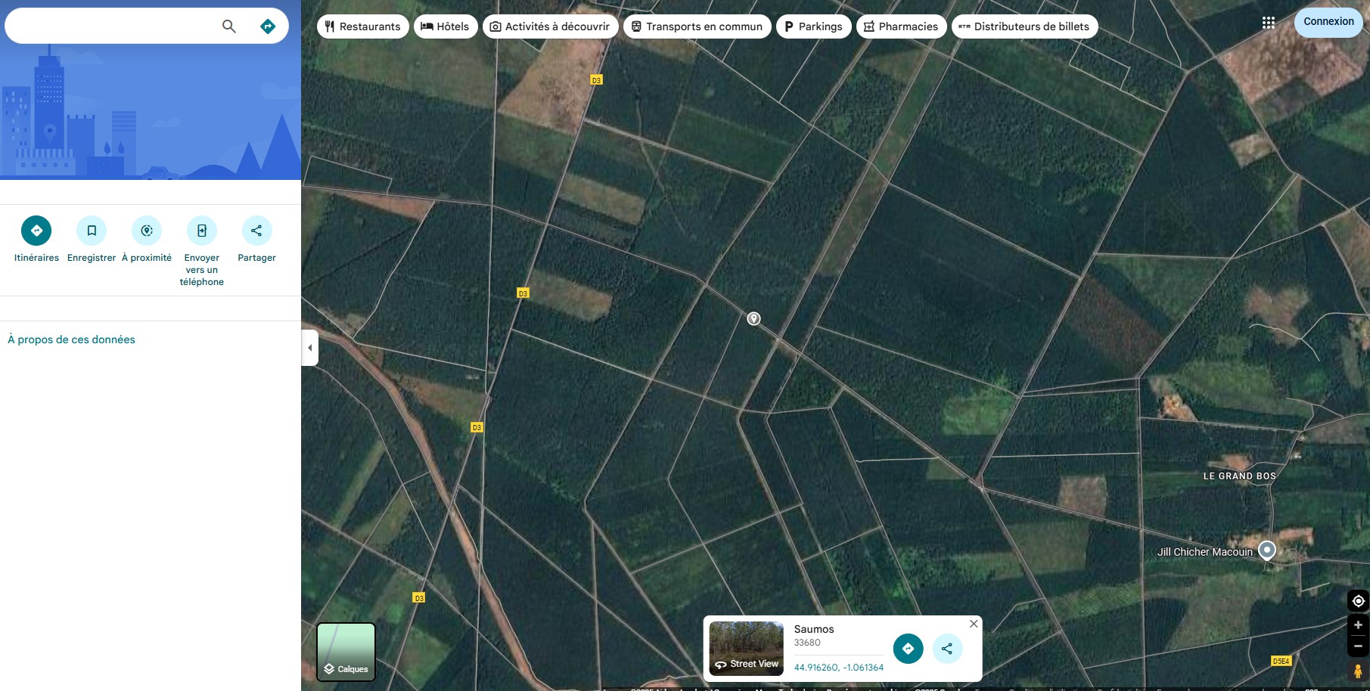Save place with Enregistrer icon
Viewport: 1370px width, 691px height.
pyautogui.click(x=92, y=231)
